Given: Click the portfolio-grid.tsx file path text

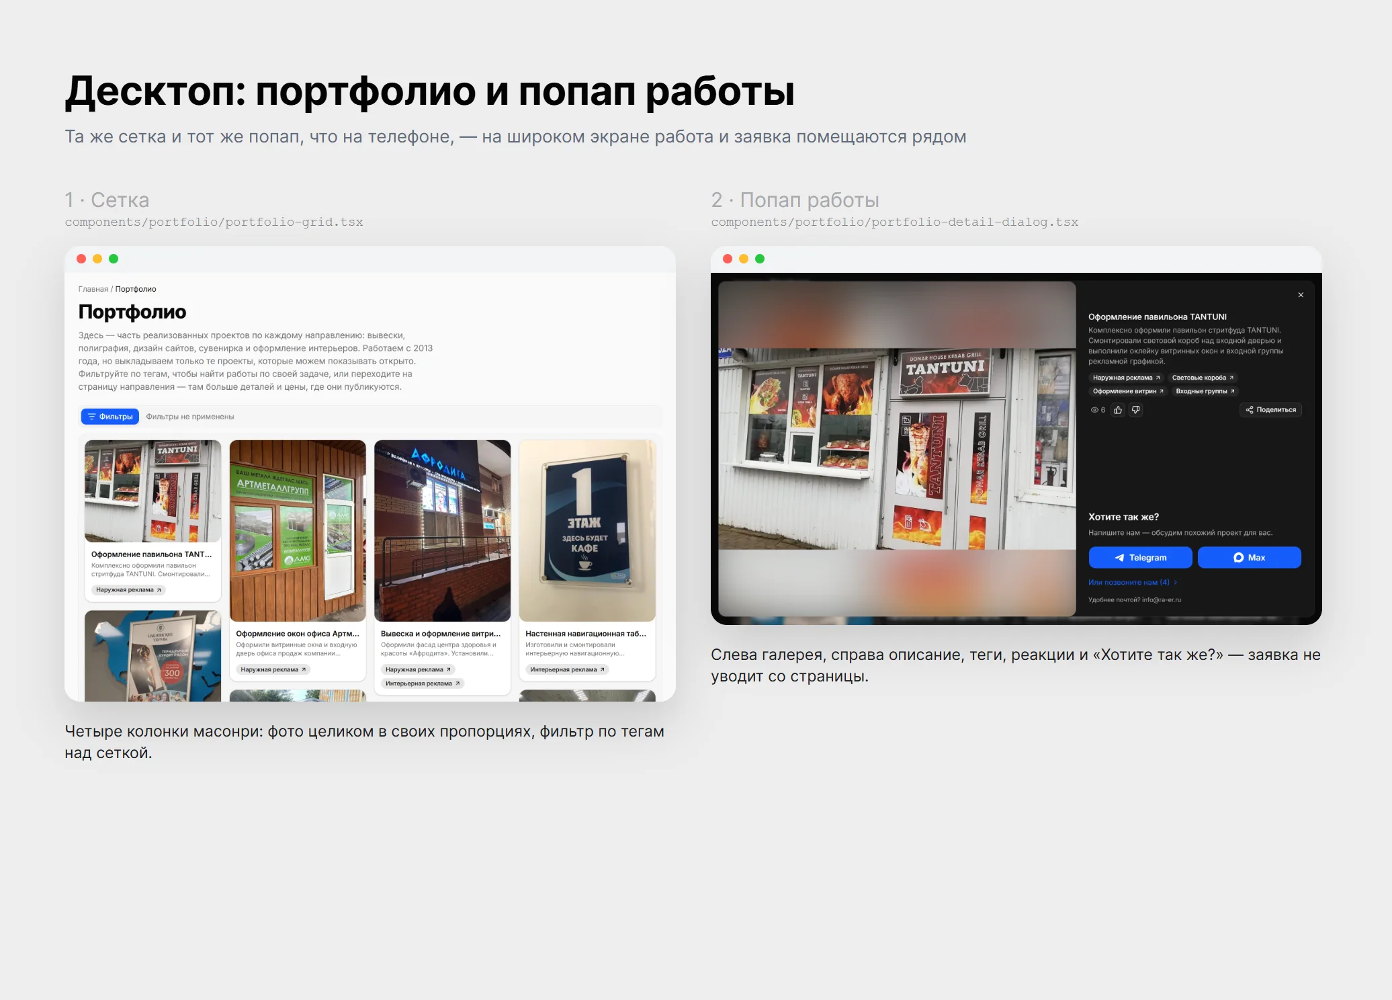Looking at the screenshot, I should (214, 222).
